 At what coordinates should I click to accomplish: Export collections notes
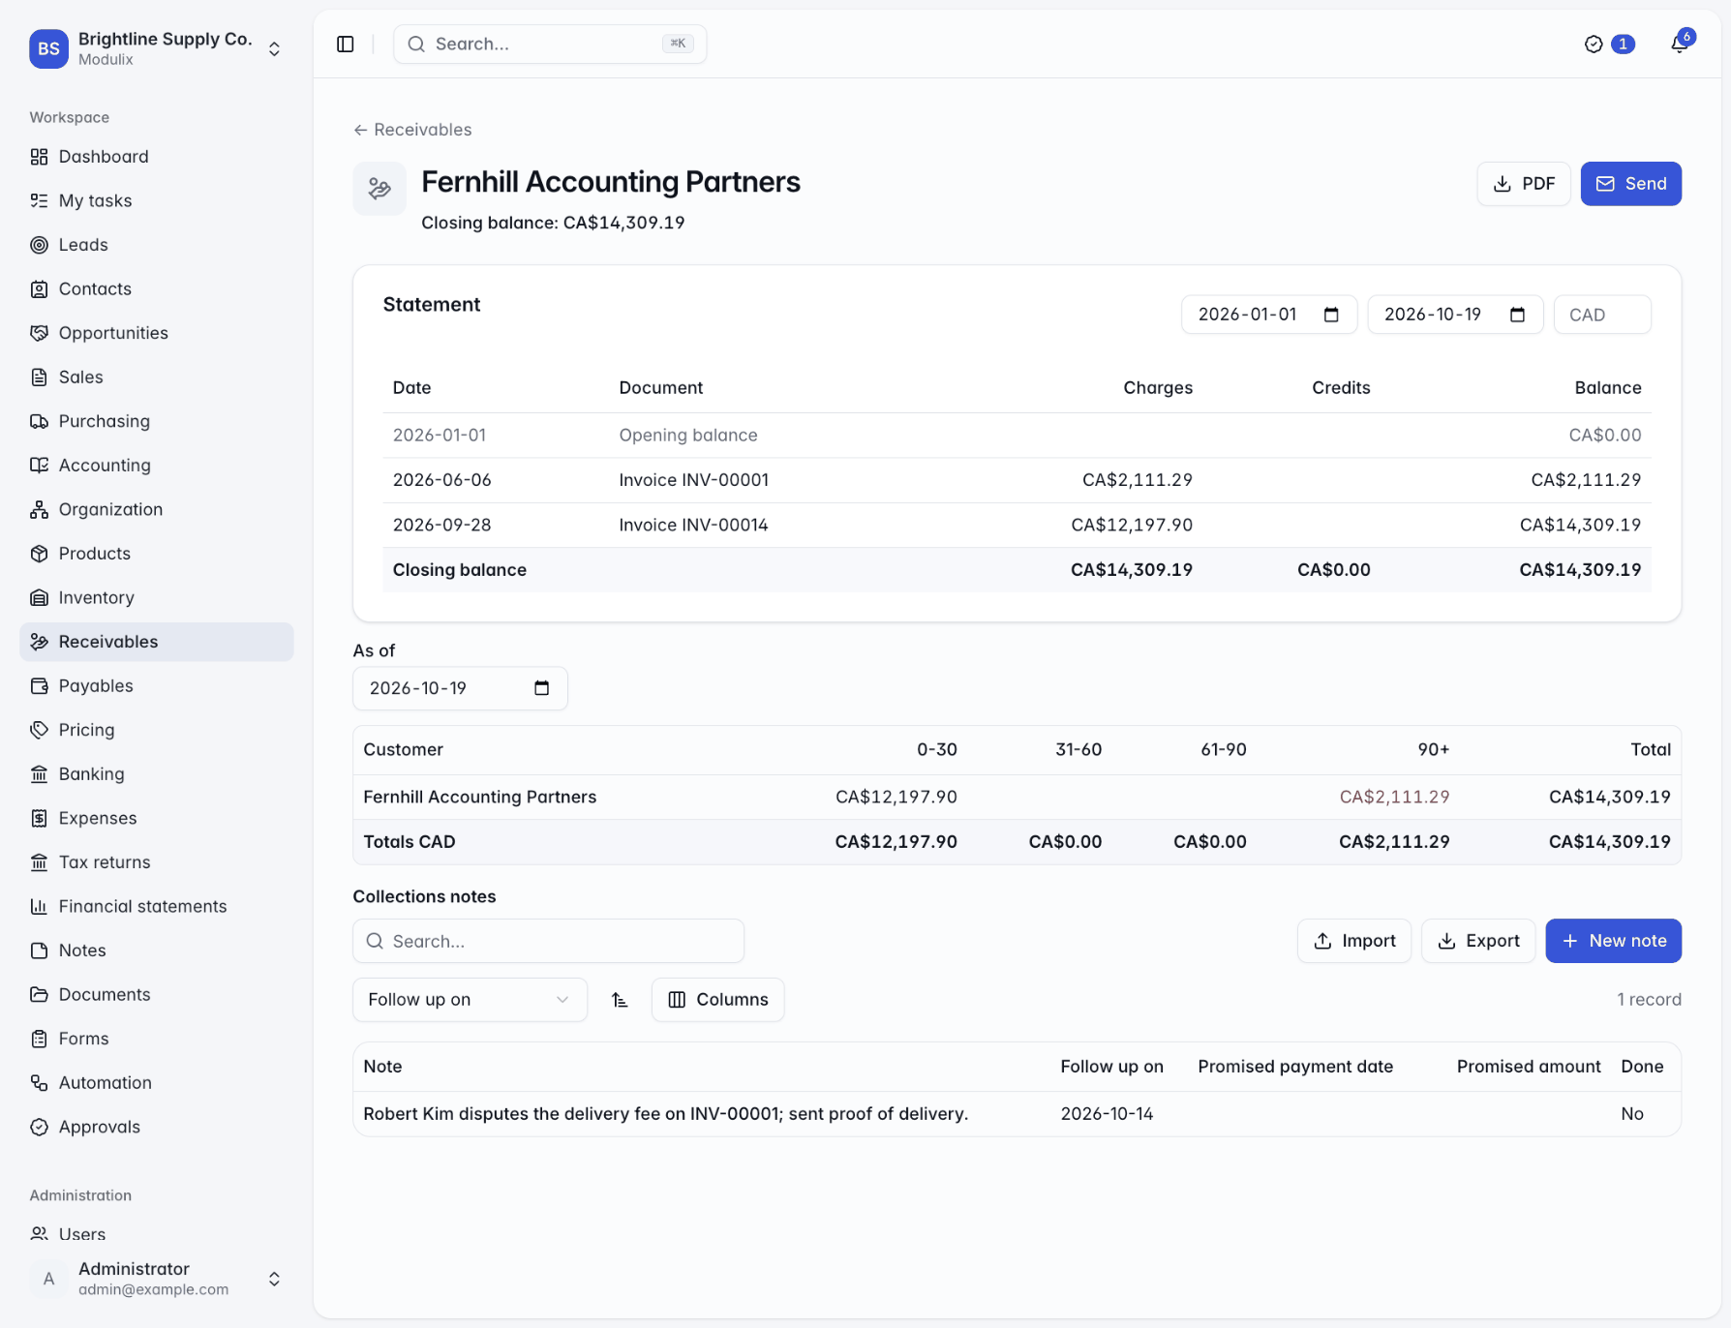(1477, 941)
